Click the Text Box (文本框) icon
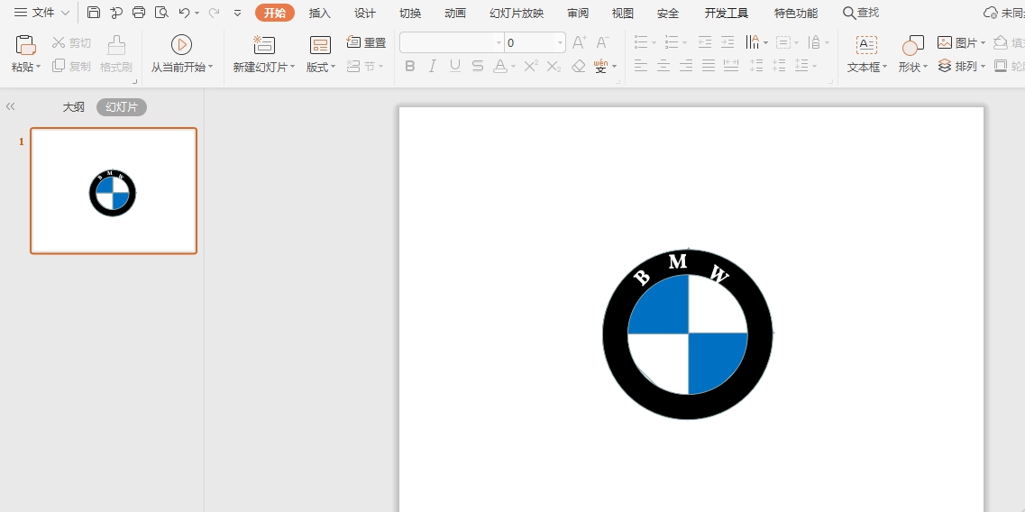Viewport: 1025px width, 512px height. pyautogui.click(x=867, y=45)
